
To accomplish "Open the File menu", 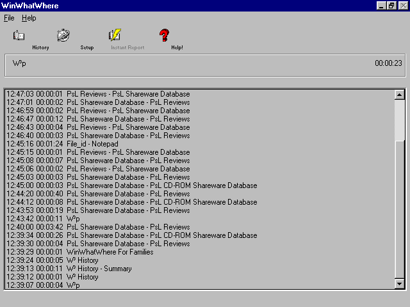I will coord(9,19).
